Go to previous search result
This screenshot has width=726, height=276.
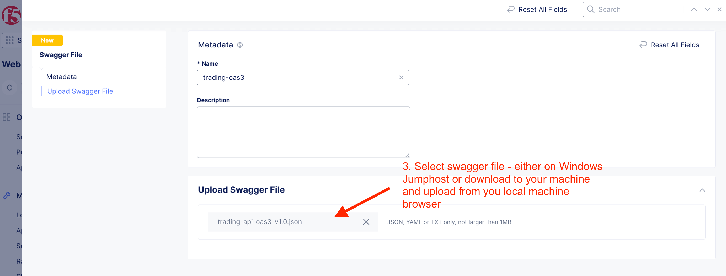click(693, 9)
